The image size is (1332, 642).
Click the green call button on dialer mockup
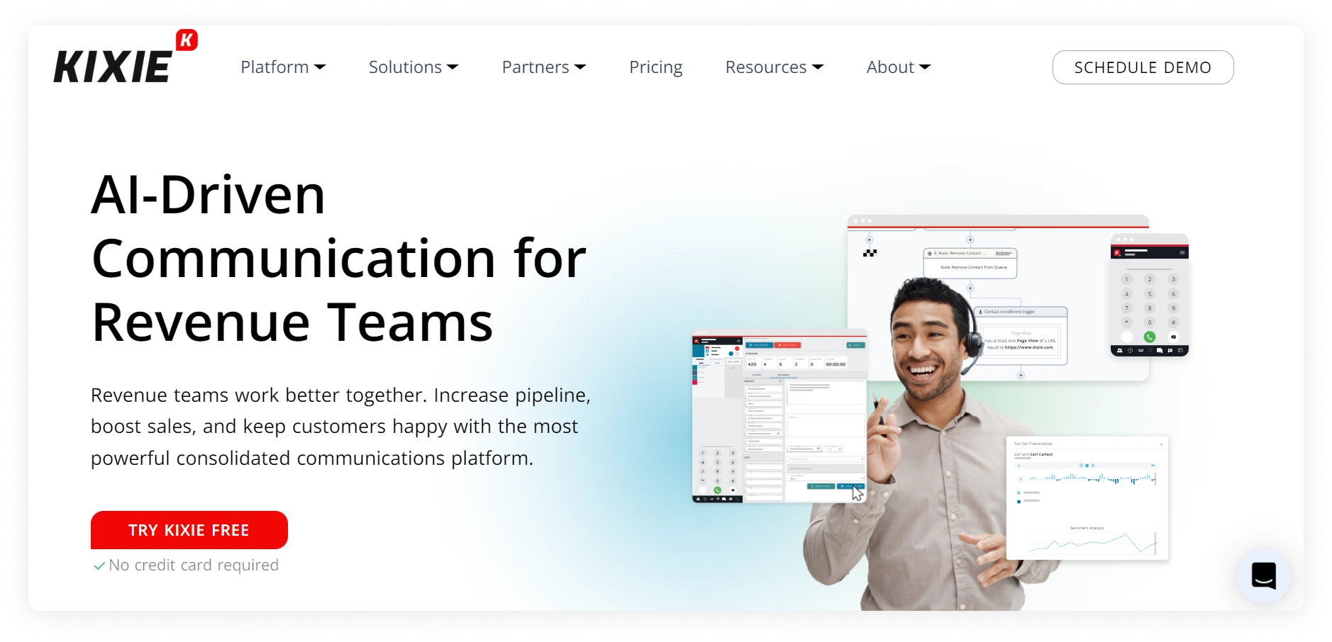click(x=1150, y=337)
